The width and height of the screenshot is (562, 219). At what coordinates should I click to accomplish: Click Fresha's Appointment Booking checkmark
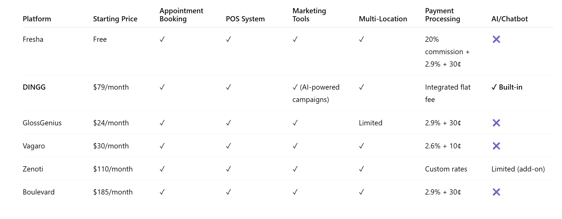pyautogui.click(x=162, y=39)
